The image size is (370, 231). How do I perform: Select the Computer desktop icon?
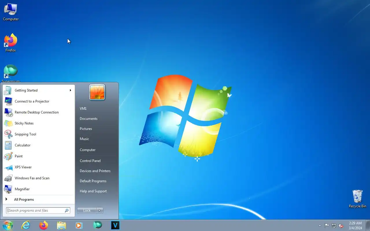[11, 12]
